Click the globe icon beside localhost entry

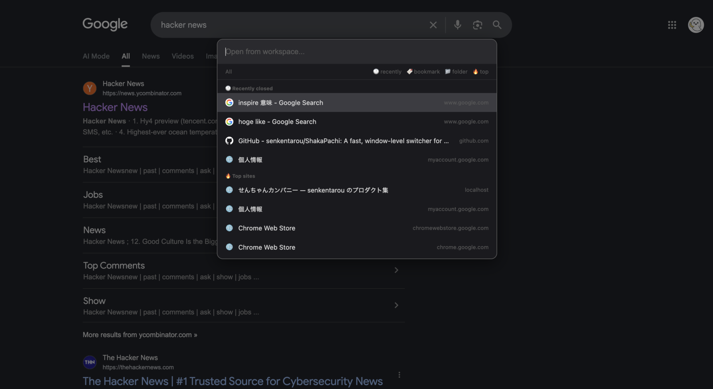coord(229,190)
